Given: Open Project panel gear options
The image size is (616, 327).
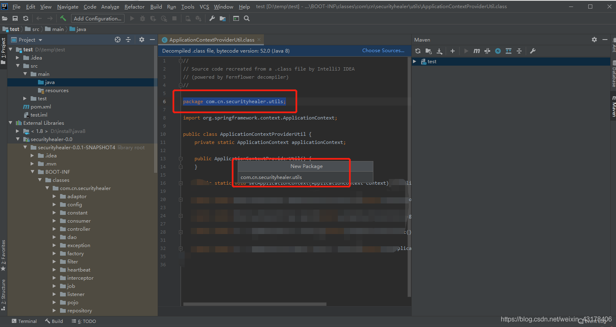Looking at the screenshot, I should tap(142, 40).
